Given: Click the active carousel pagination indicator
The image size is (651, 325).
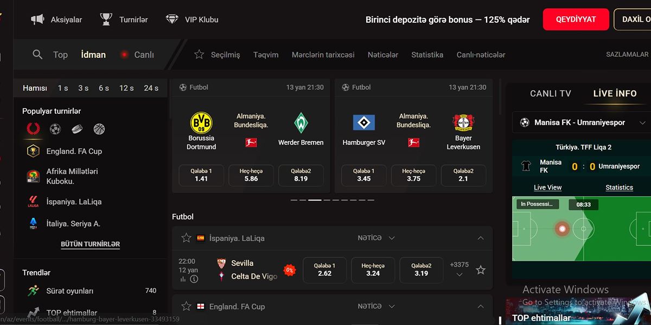Looking at the screenshot, I should (315, 200).
